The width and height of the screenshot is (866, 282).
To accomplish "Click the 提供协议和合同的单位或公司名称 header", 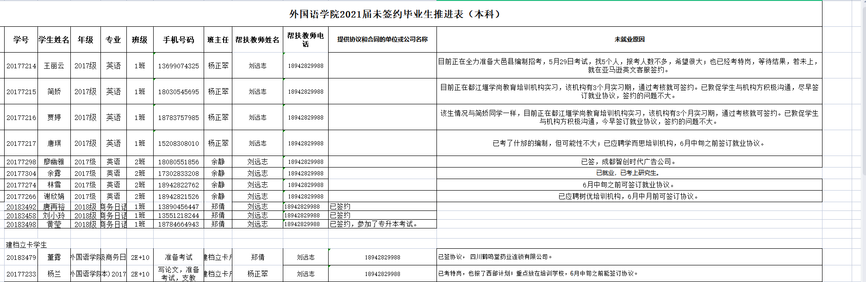I will click(x=382, y=40).
